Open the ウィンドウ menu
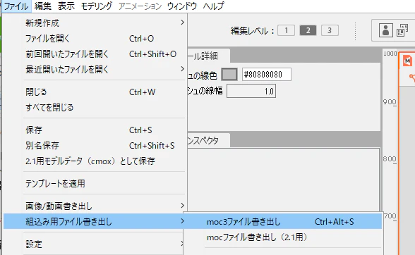 (182, 6)
